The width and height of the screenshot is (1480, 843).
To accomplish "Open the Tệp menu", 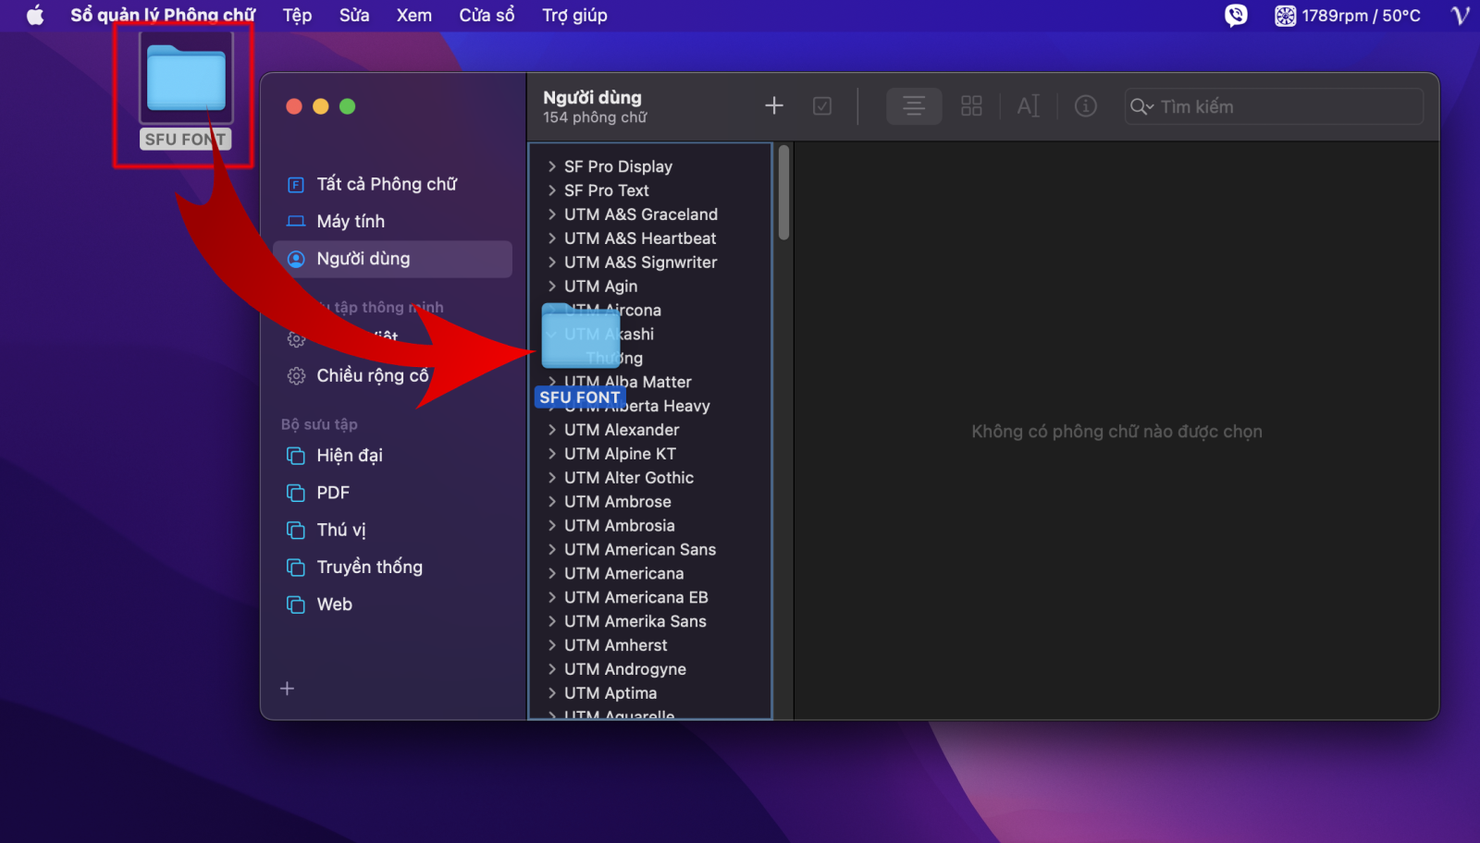I will pyautogui.click(x=297, y=15).
